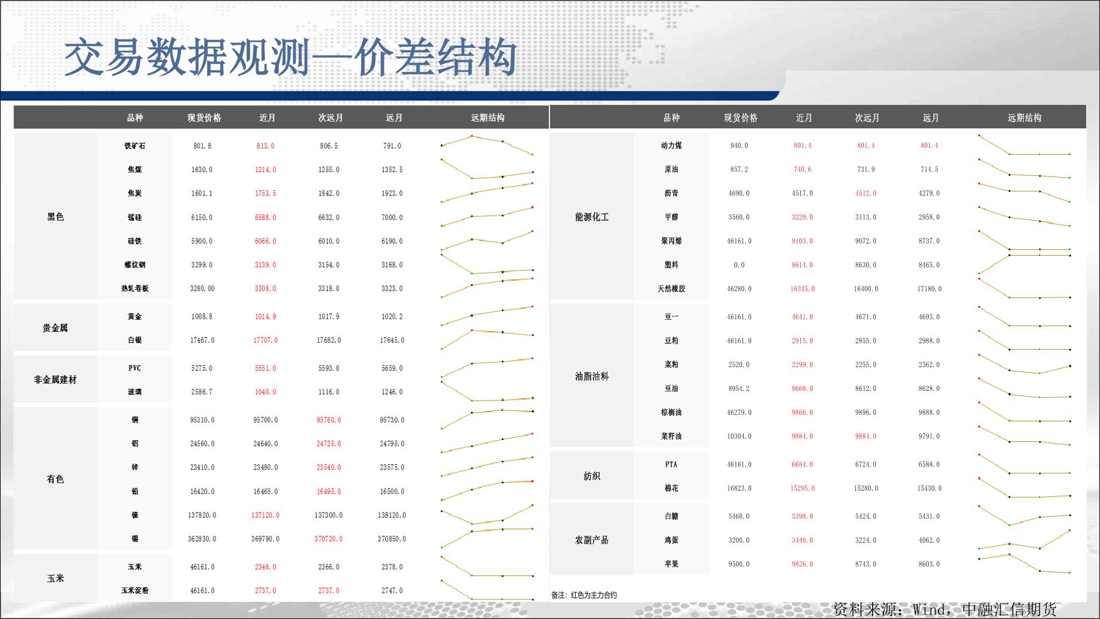Click the 远期结构 header in right table

pos(1024,117)
